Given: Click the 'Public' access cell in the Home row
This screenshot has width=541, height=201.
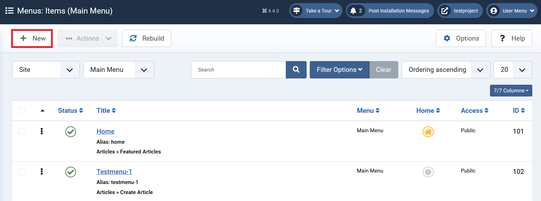Looking at the screenshot, I should [x=468, y=131].
